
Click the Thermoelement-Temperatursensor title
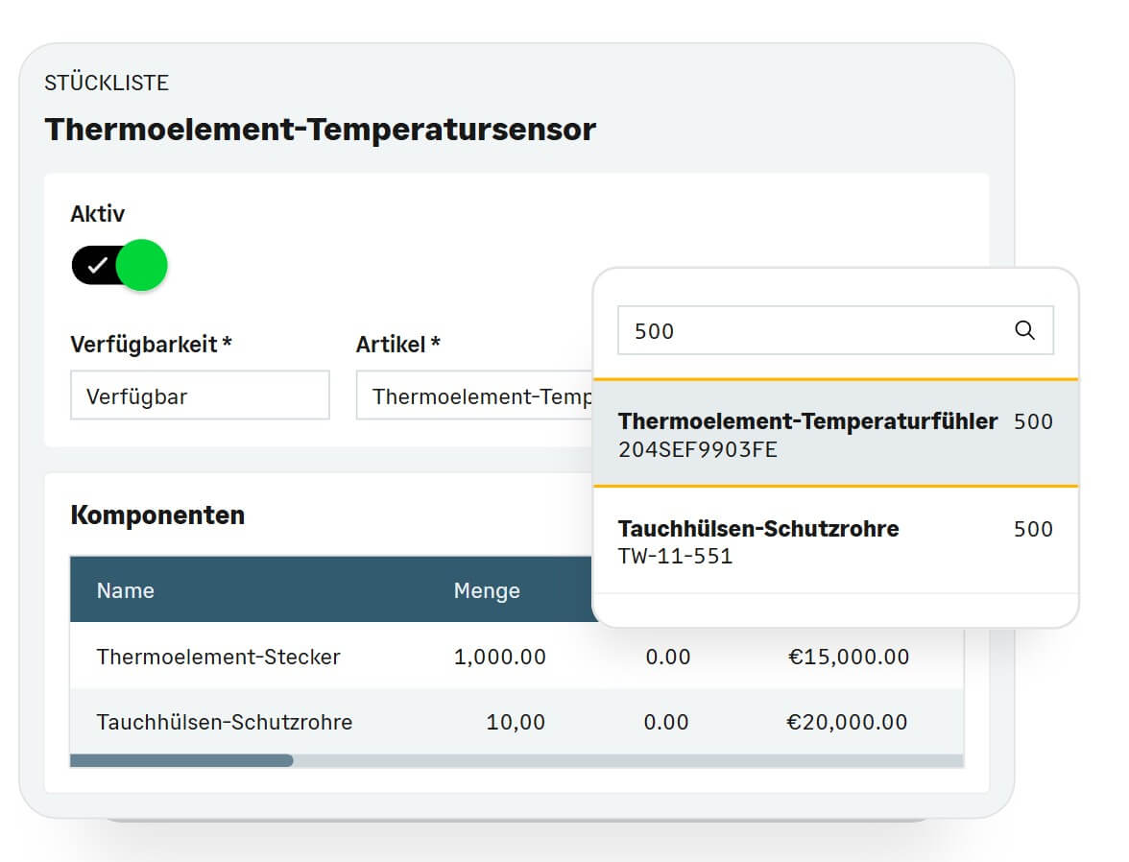click(321, 130)
